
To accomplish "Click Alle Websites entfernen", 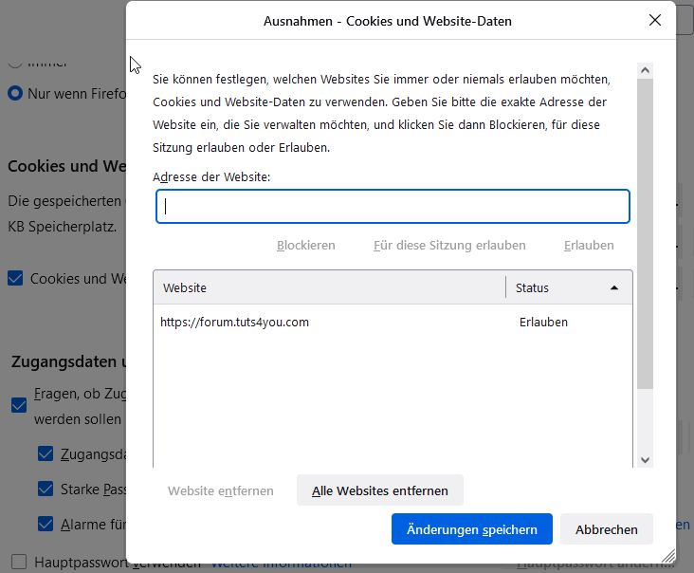I will click(x=379, y=490).
